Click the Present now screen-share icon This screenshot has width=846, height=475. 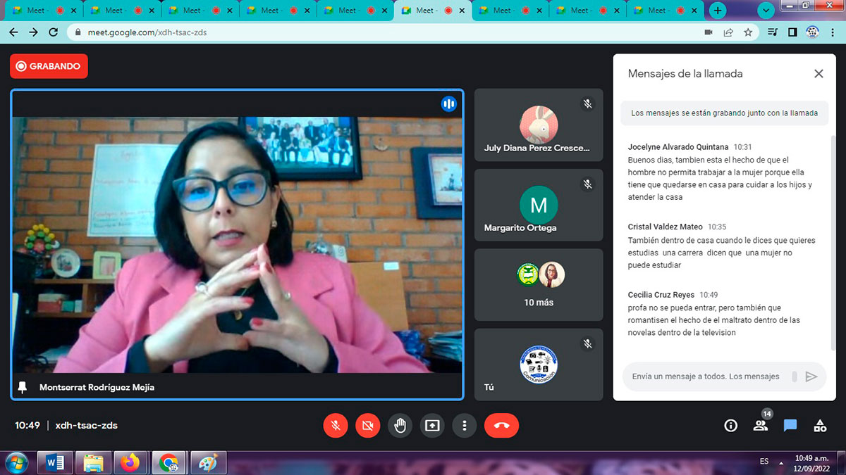click(432, 426)
